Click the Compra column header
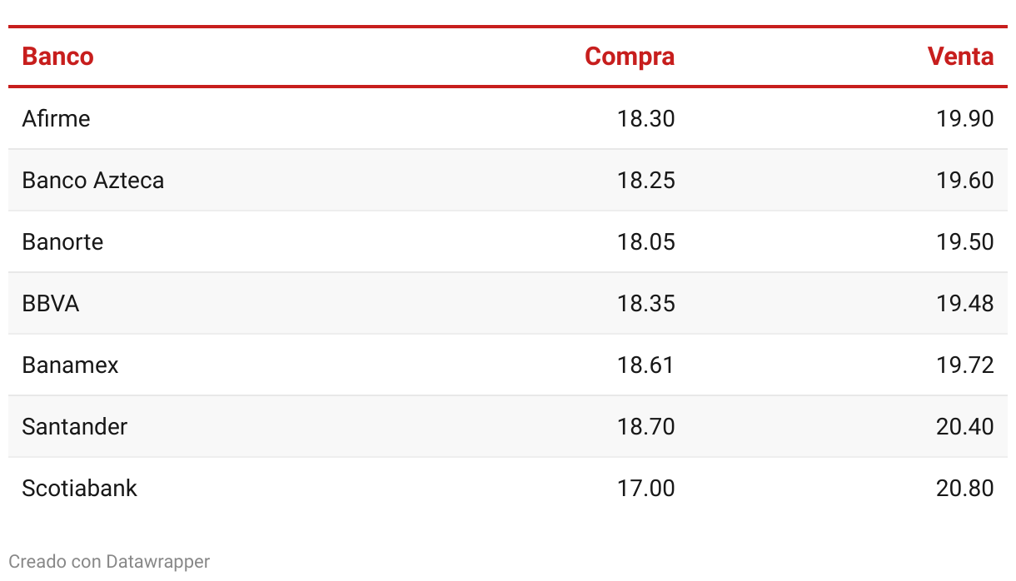The image size is (1016, 581). (630, 57)
